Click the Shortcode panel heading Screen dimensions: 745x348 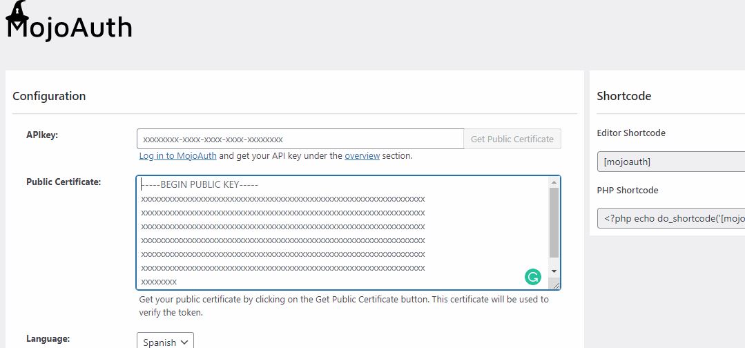click(624, 96)
